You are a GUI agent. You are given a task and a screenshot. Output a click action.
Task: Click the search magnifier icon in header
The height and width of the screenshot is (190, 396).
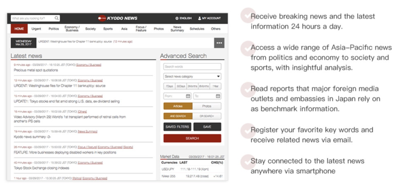[57, 18]
